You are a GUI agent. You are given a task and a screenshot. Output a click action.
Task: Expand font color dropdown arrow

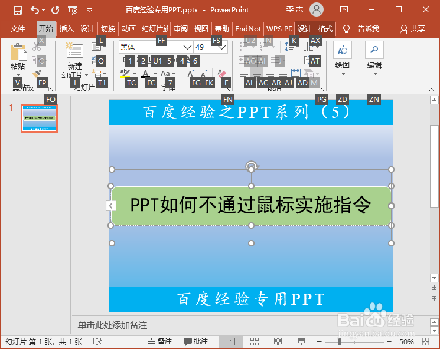[155, 74]
